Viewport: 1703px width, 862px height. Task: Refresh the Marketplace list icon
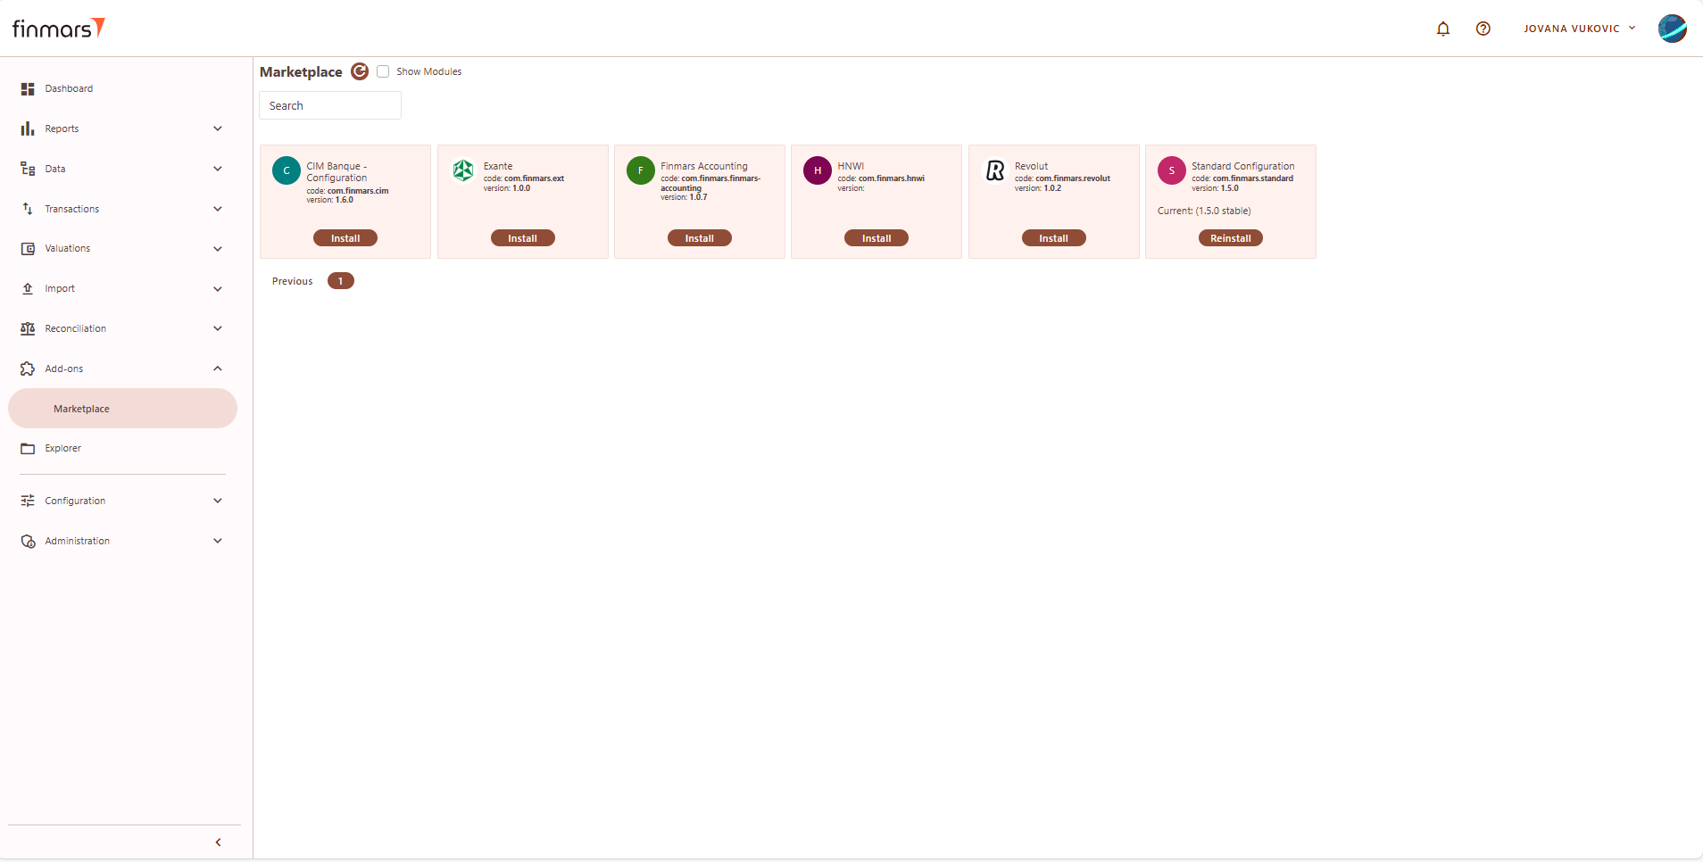coord(360,71)
